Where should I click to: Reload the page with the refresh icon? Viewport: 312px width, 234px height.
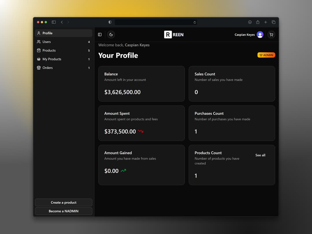point(195,22)
